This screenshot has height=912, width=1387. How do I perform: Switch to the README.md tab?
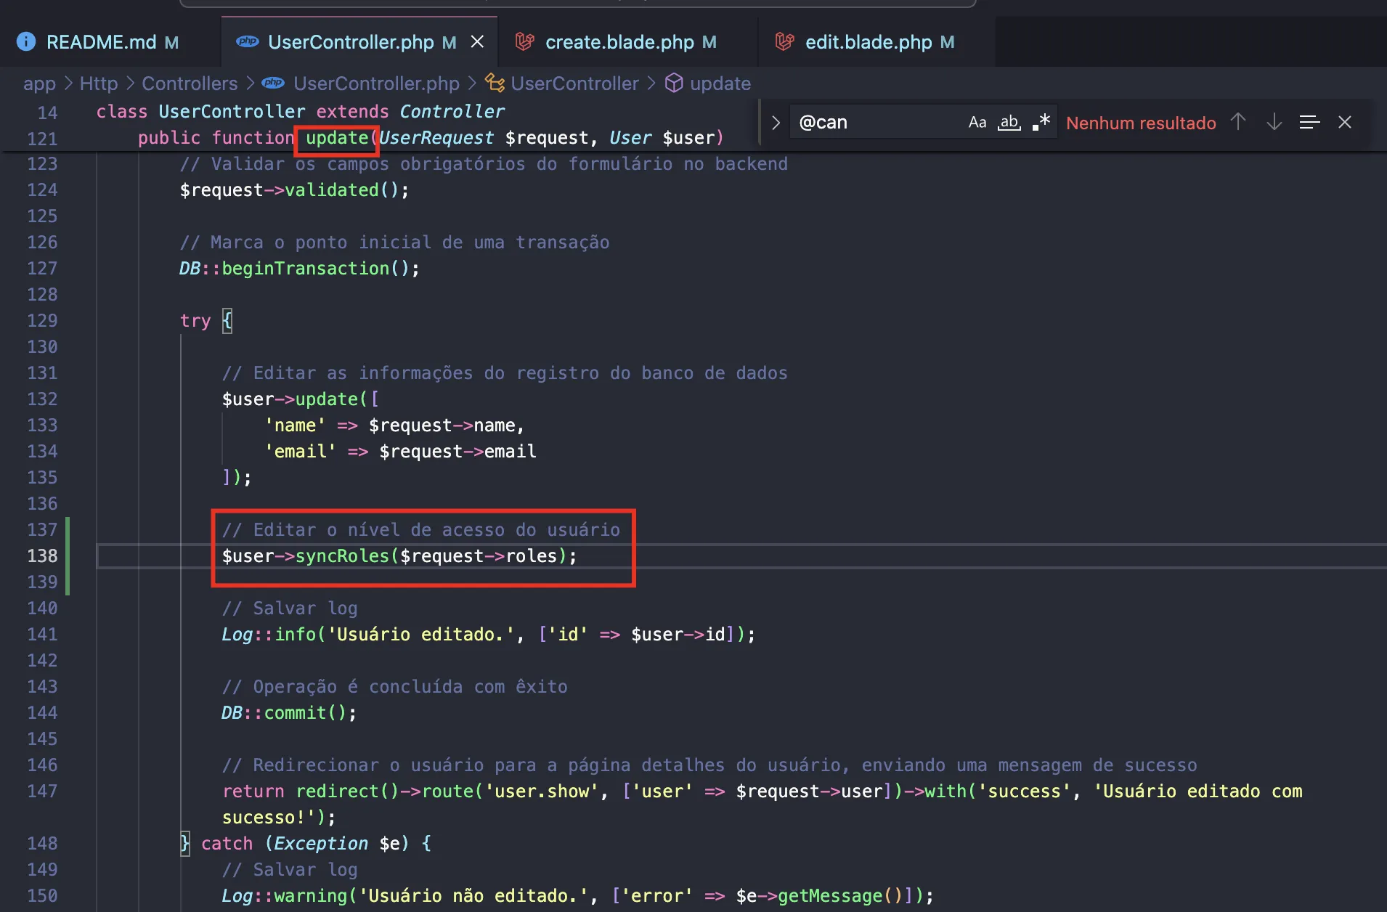pyautogui.click(x=101, y=42)
